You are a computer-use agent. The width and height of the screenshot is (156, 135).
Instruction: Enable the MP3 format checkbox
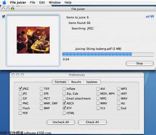pos(119,89)
